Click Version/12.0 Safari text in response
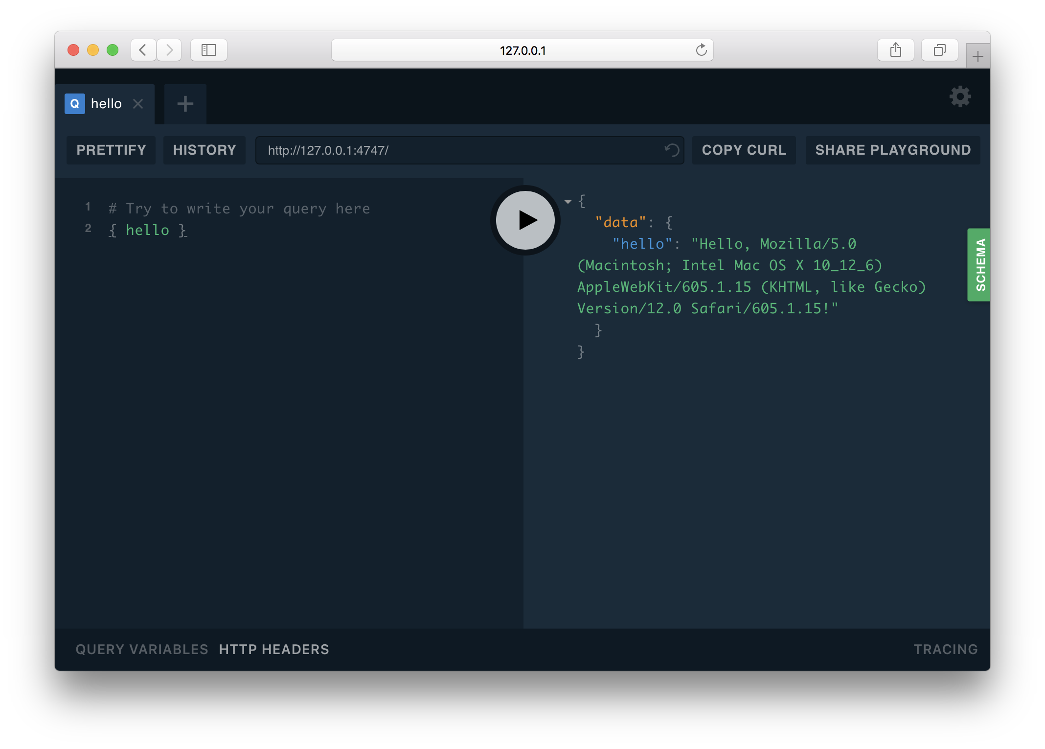This screenshot has height=749, width=1045. [707, 308]
